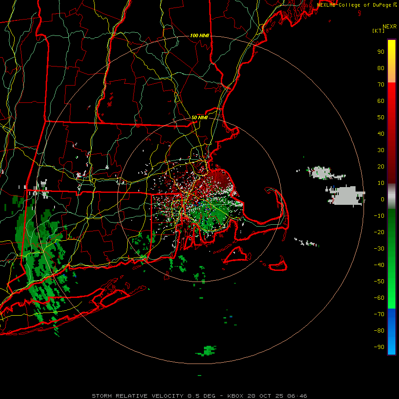
Task: Select the 100 NMI range ring label
Action: tap(199, 35)
